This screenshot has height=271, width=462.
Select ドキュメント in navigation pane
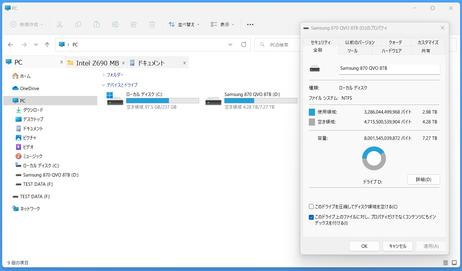click(29, 128)
